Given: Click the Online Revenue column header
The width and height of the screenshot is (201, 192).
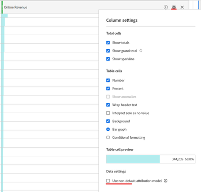Looking at the screenshot, I should coord(16,7).
